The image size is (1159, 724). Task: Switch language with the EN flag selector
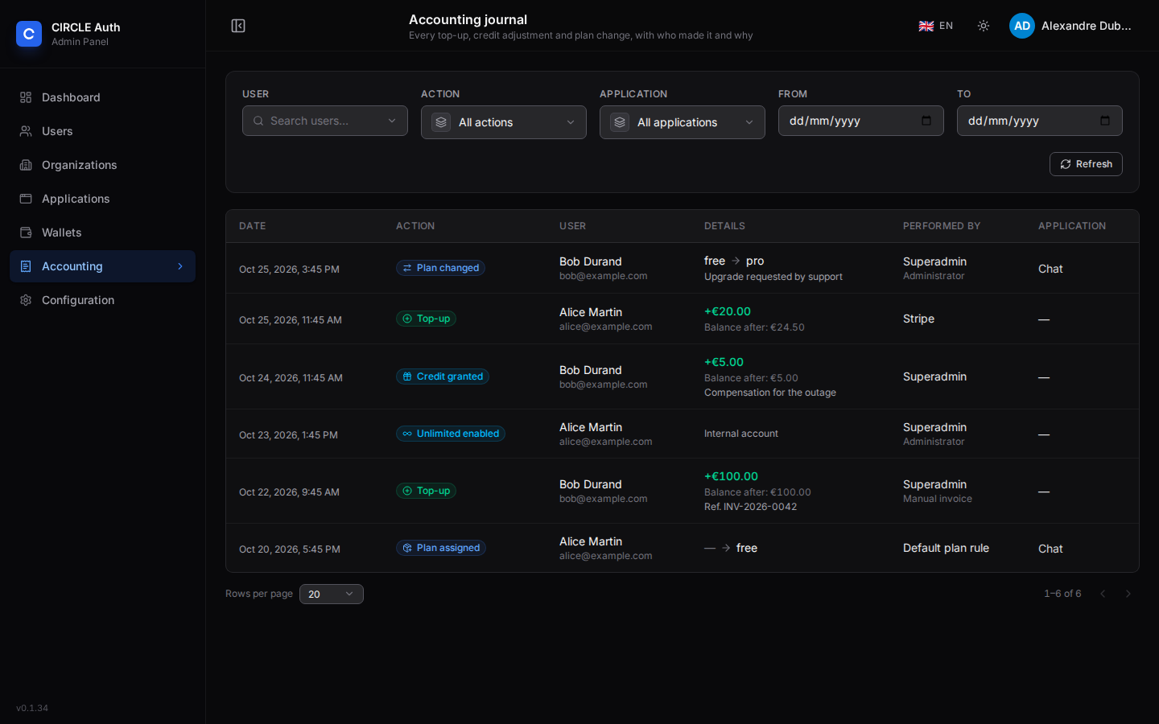click(936, 26)
